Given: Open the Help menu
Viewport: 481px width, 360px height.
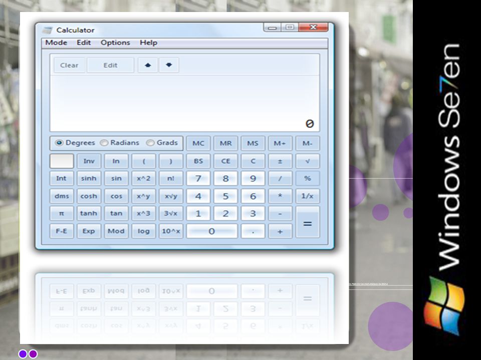Looking at the screenshot, I should tap(148, 42).
